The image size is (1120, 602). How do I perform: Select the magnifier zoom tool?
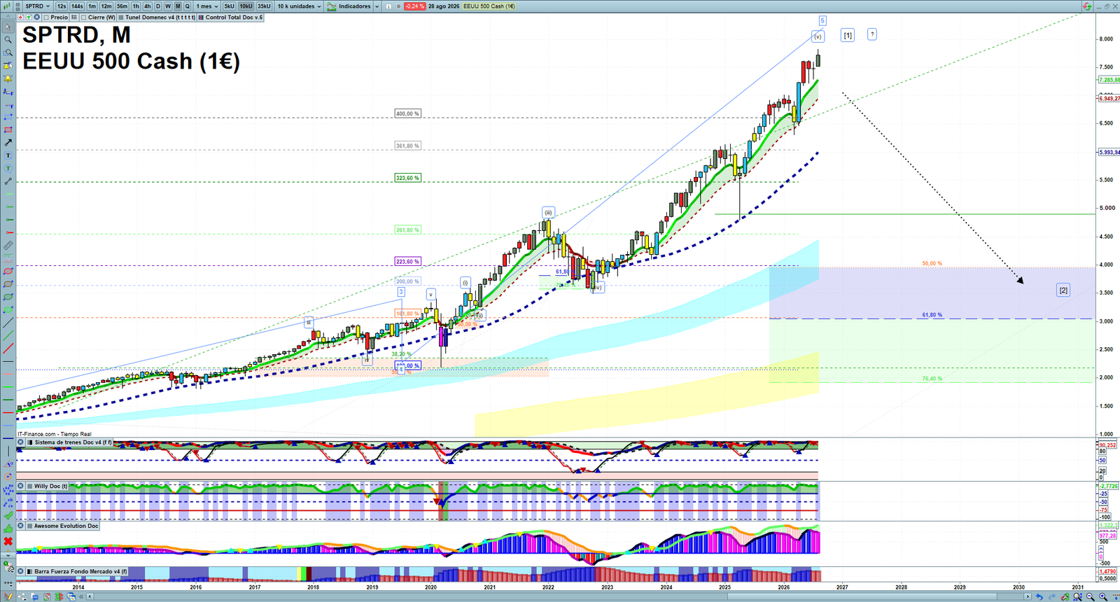click(x=8, y=39)
